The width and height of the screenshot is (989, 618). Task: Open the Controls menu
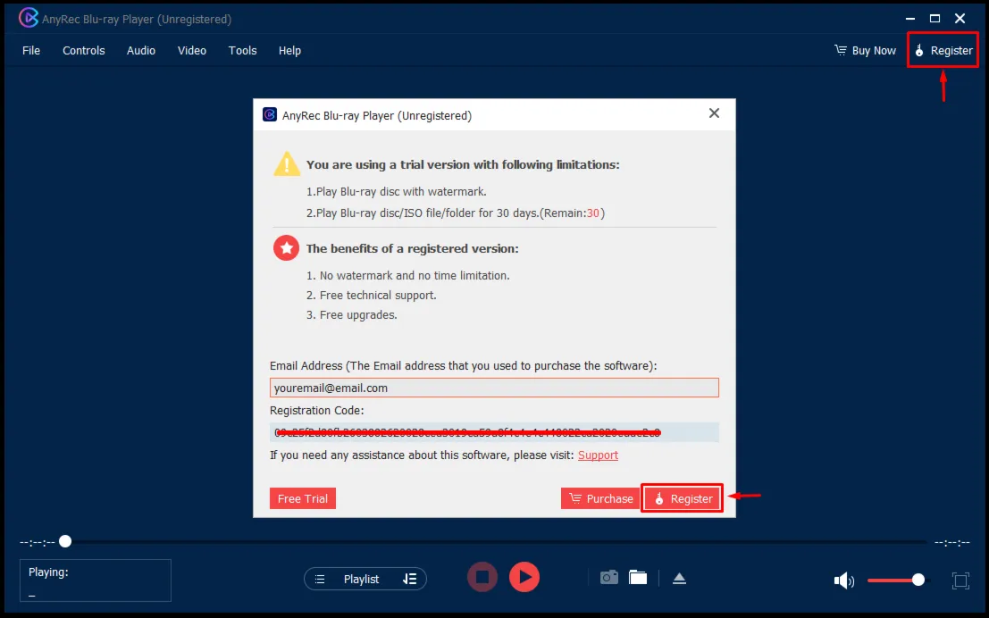coord(83,50)
